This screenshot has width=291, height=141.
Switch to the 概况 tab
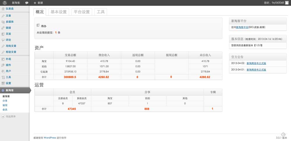40,12
